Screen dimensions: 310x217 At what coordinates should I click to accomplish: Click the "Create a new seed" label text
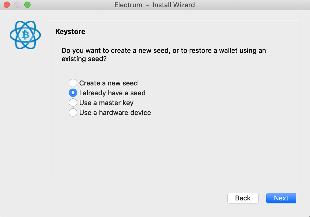tap(108, 83)
